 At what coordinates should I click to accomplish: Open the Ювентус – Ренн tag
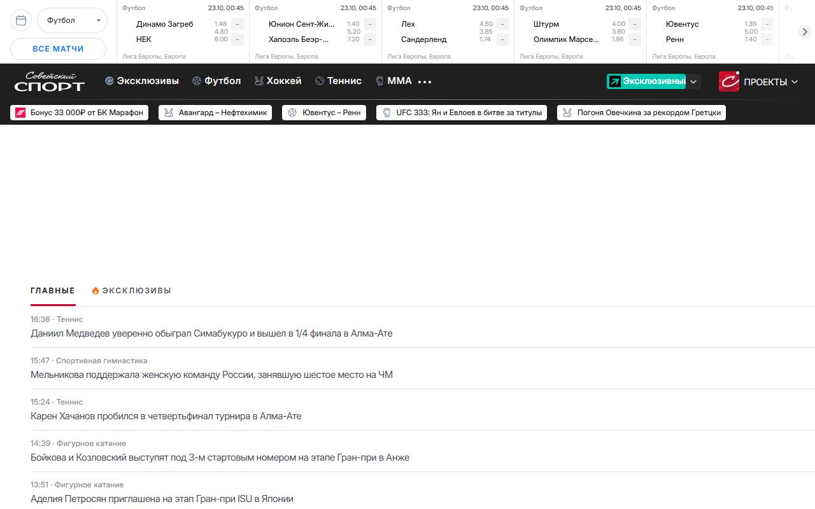324,113
